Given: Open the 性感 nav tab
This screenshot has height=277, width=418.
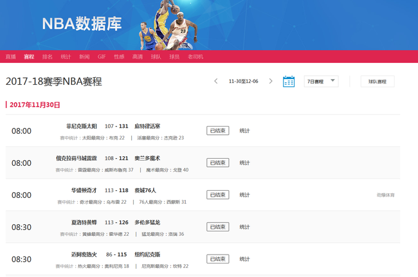Looking at the screenshot, I should tap(119, 57).
